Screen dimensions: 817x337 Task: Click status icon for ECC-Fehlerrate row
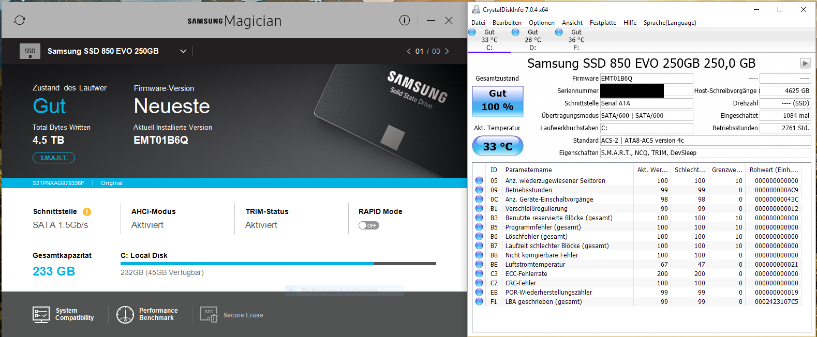pyautogui.click(x=479, y=274)
